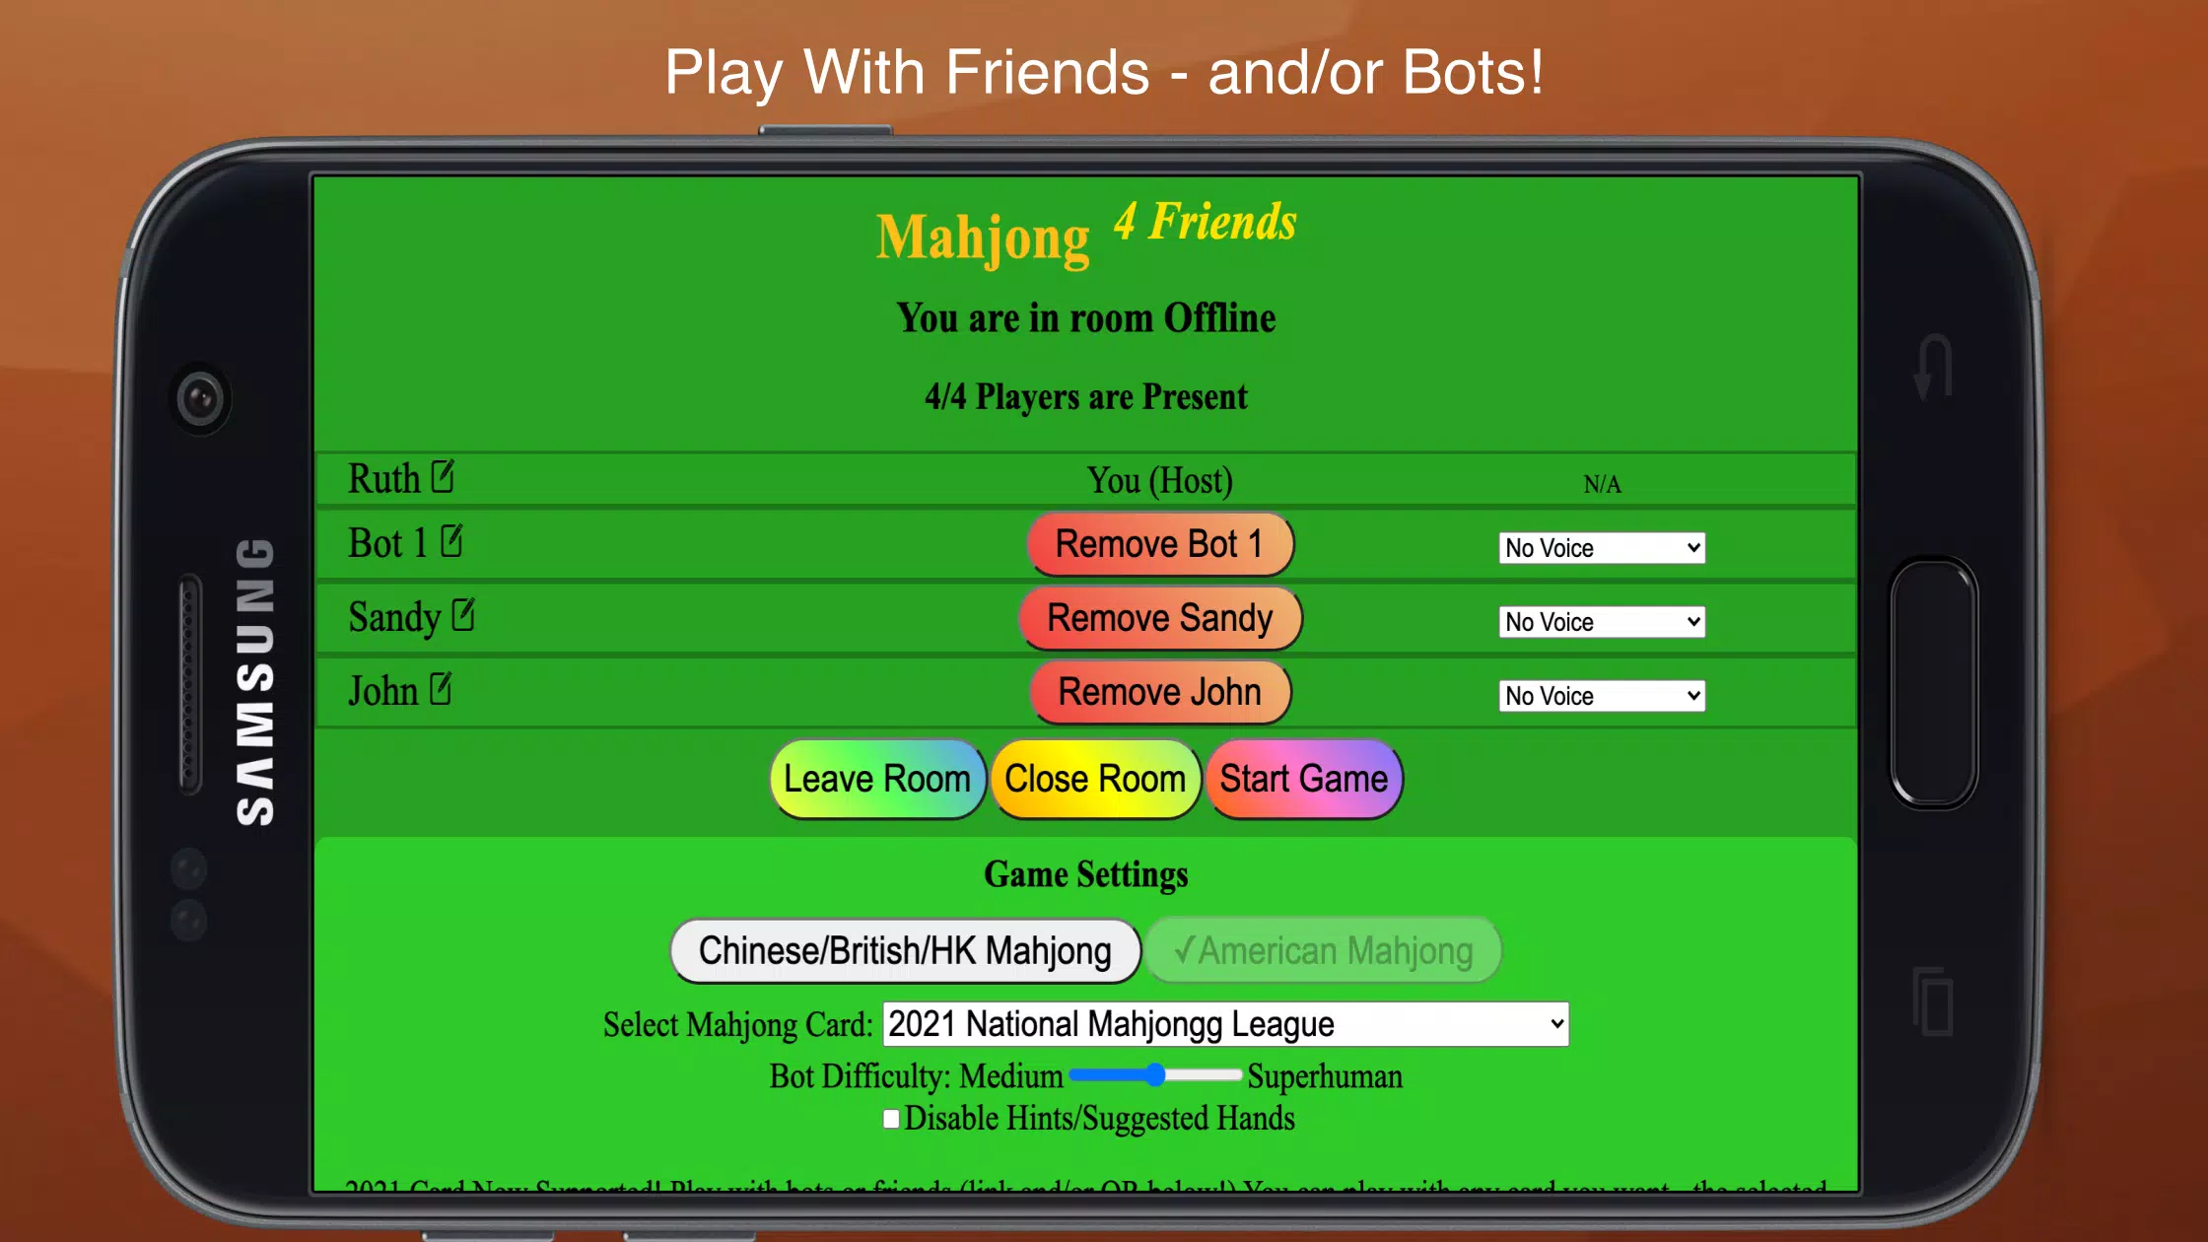This screenshot has height=1242, width=2208.
Task: Click Remove Bot 1 button
Action: tap(1158, 544)
